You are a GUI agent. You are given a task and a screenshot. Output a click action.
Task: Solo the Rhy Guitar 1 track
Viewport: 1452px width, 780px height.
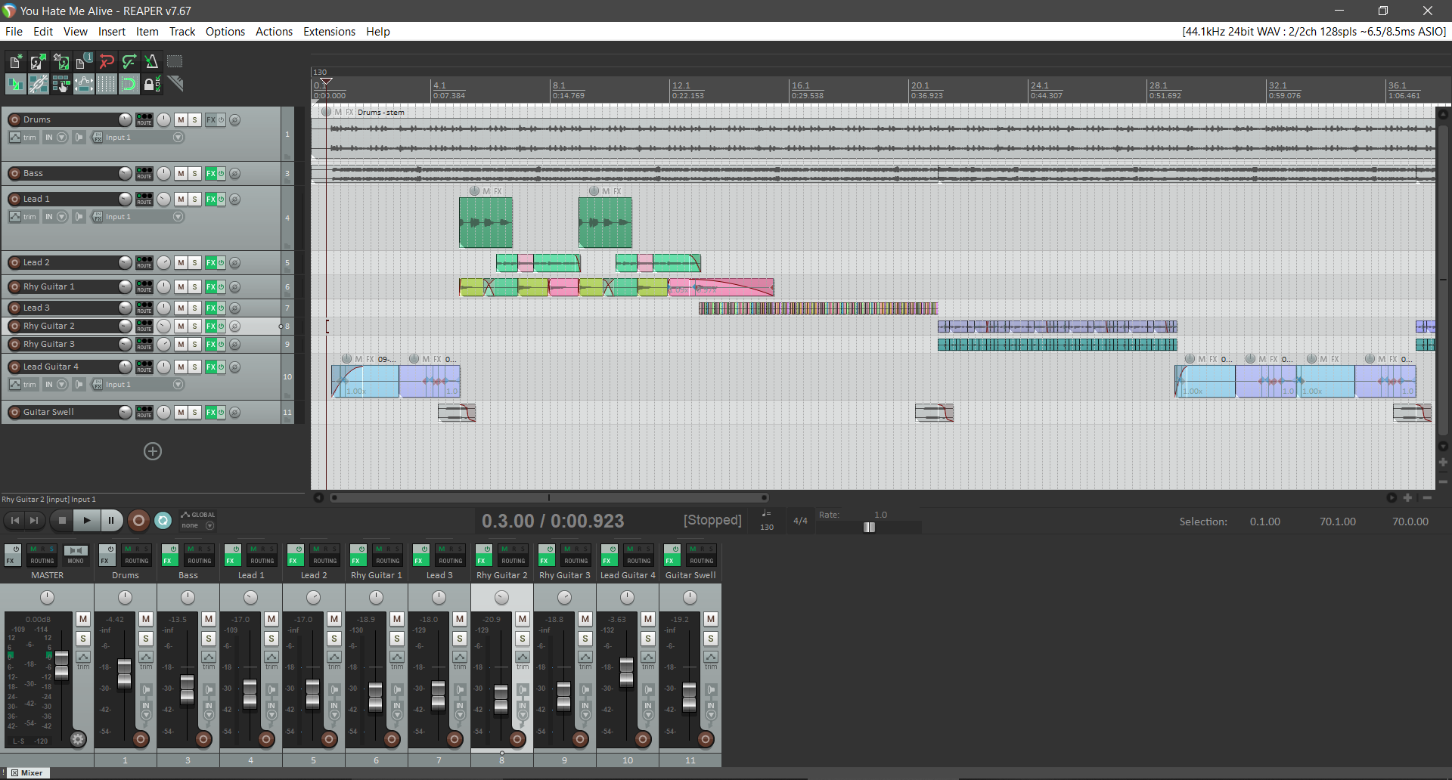(x=194, y=286)
